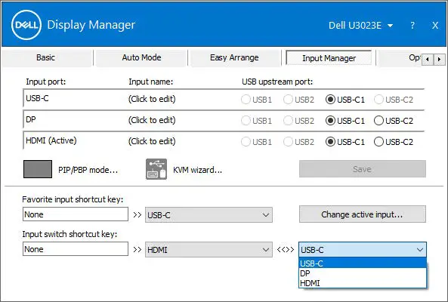
Task: Open the input switch HDMI dropdown
Action: pos(209,249)
